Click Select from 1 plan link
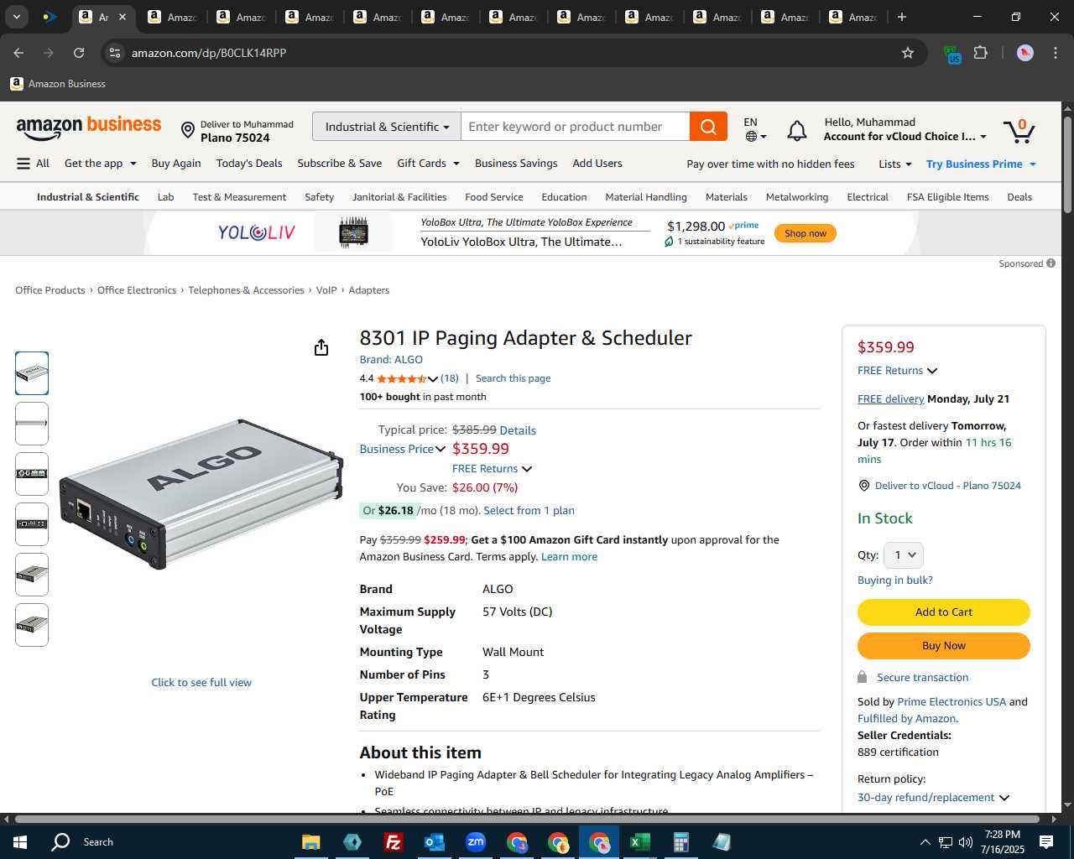 click(x=529, y=511)
